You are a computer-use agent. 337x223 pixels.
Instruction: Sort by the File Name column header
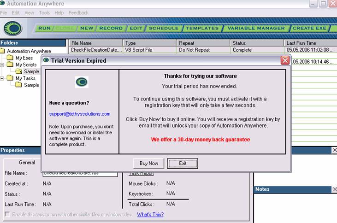tap(95, 43)
